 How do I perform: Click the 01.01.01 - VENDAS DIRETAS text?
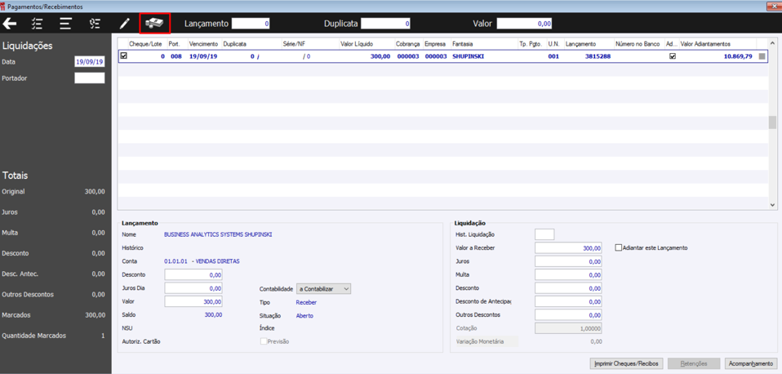click(x=202, y=260)
